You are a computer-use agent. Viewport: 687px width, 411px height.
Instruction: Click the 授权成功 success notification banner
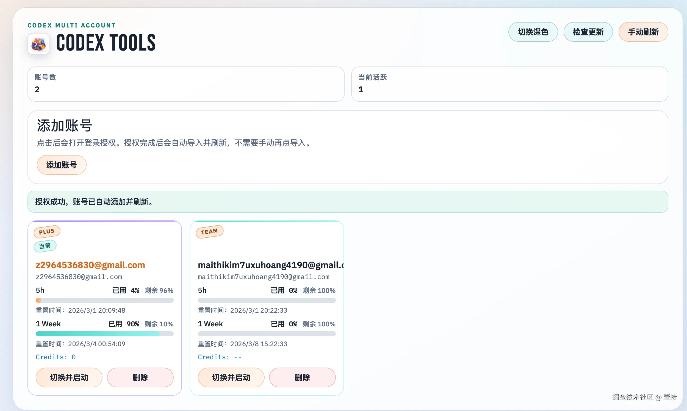click(x=347, y=202)
